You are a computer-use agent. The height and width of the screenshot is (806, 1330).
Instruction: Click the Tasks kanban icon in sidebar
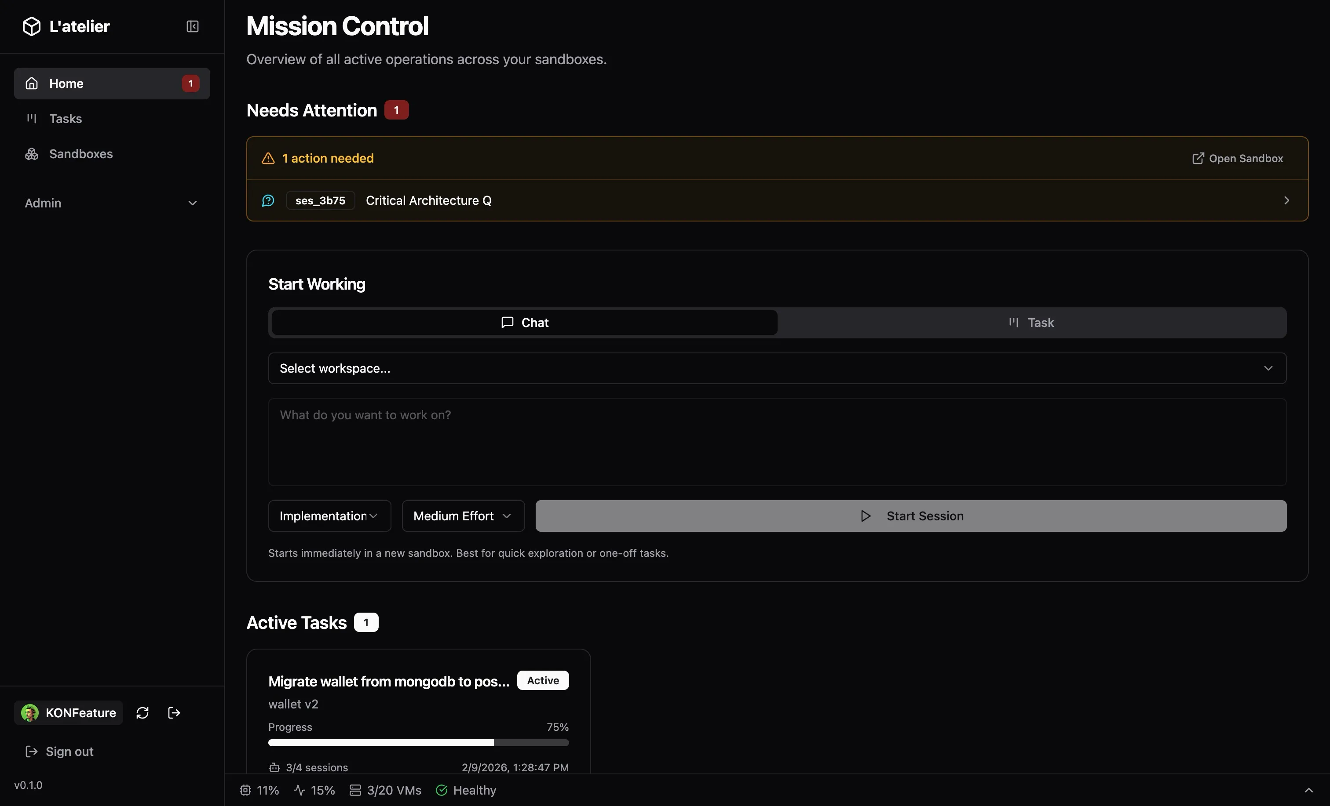(32, 118)
